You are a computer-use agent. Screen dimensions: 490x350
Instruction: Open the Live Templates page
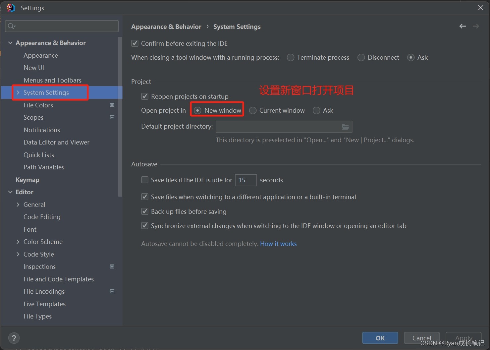(x=44, y=304)
